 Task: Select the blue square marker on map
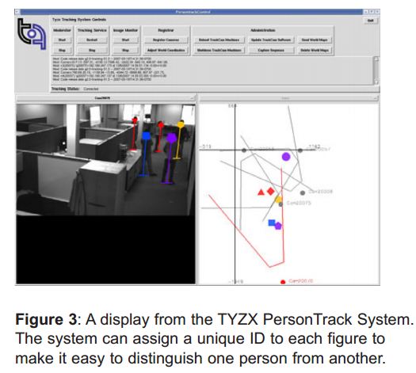(x=272, y=223)
